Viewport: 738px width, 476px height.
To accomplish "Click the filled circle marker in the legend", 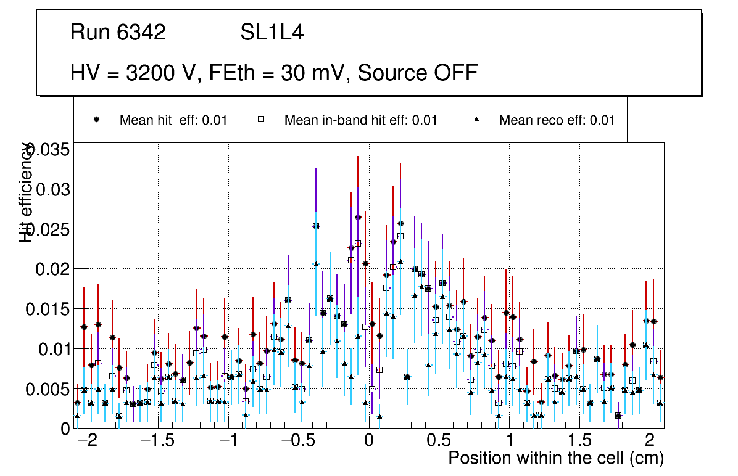I will click(96, 120).
